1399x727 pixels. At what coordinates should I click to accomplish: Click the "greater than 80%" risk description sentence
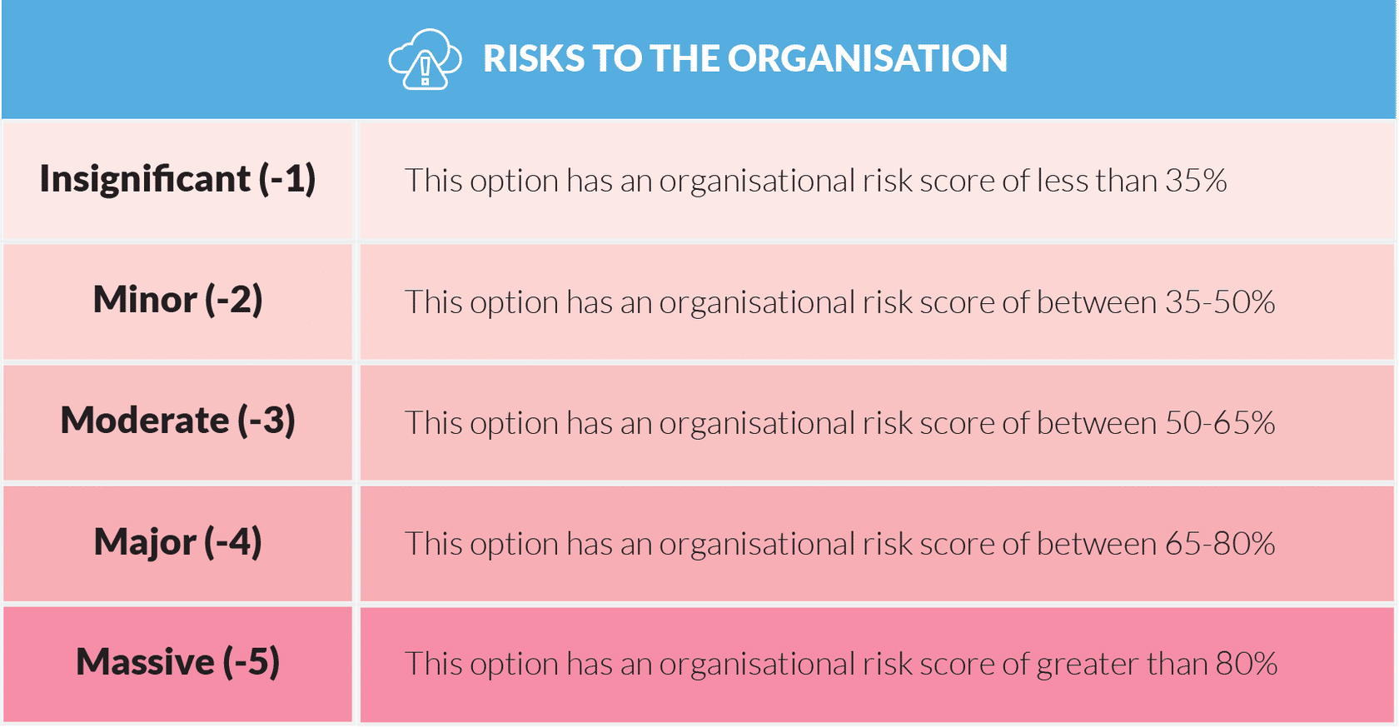pyautogui.click(x=839, y=665)
